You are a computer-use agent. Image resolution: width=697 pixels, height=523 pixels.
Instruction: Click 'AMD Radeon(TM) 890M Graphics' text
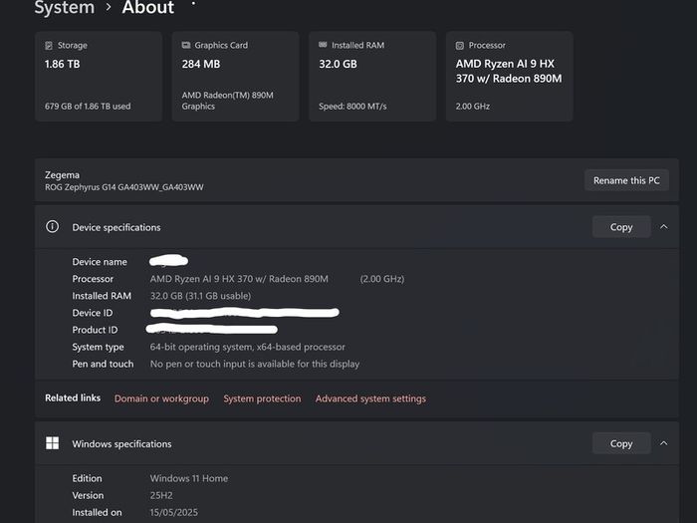[x=228, y=101]
